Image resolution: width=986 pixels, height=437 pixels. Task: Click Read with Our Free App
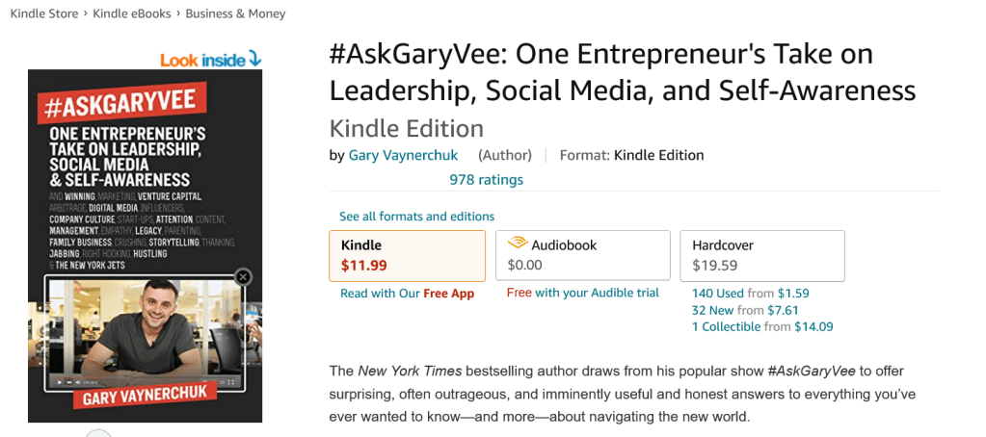pos(407,294)
